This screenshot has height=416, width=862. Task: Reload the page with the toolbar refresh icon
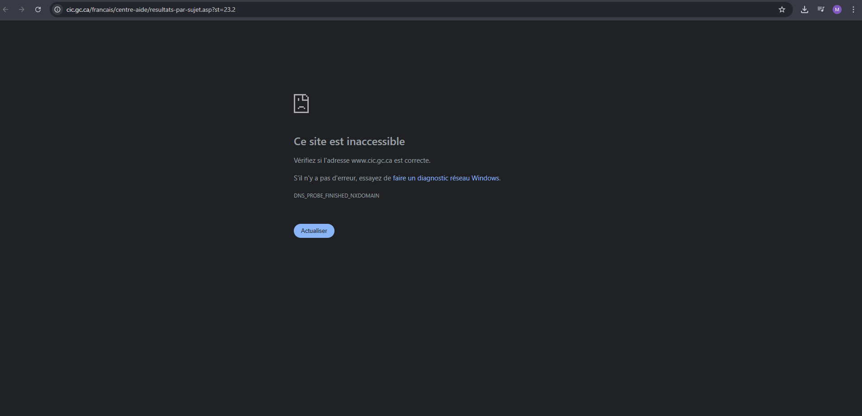38,9
